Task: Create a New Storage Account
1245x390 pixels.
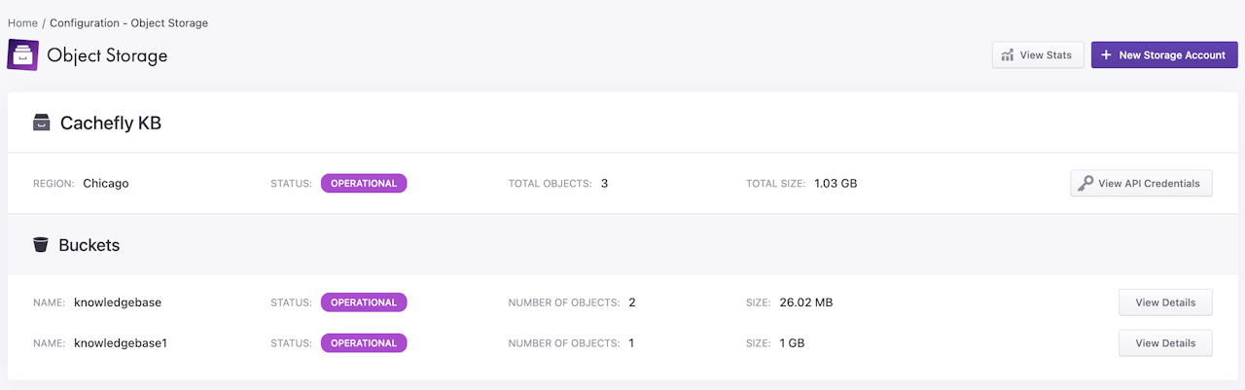Action: click(1163, 55)
